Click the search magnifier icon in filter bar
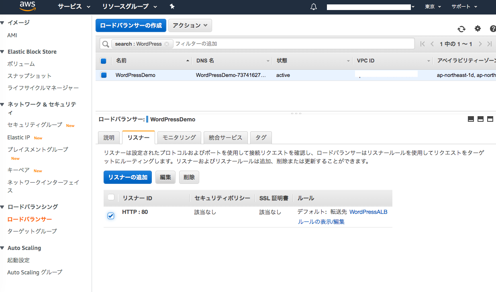 click(106, 44)
